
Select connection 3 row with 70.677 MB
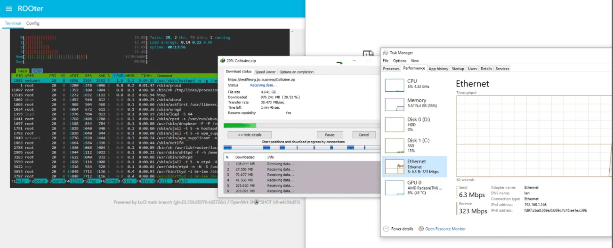tap(302, 175)
